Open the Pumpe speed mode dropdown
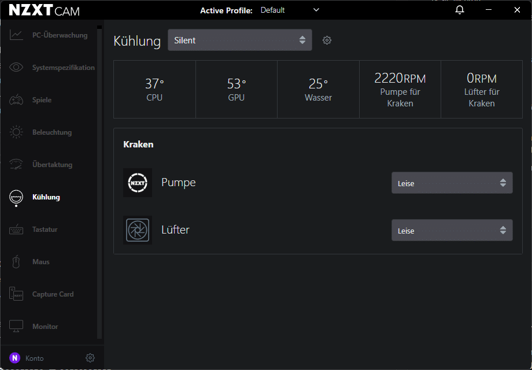Screen dimensions: 532x370 tap(452, 183)
